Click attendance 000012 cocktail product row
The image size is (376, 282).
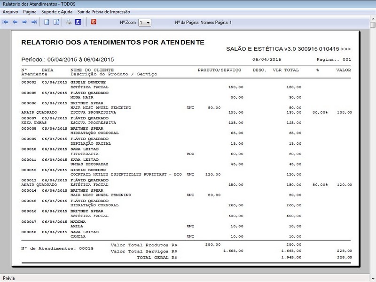point(126,174)
